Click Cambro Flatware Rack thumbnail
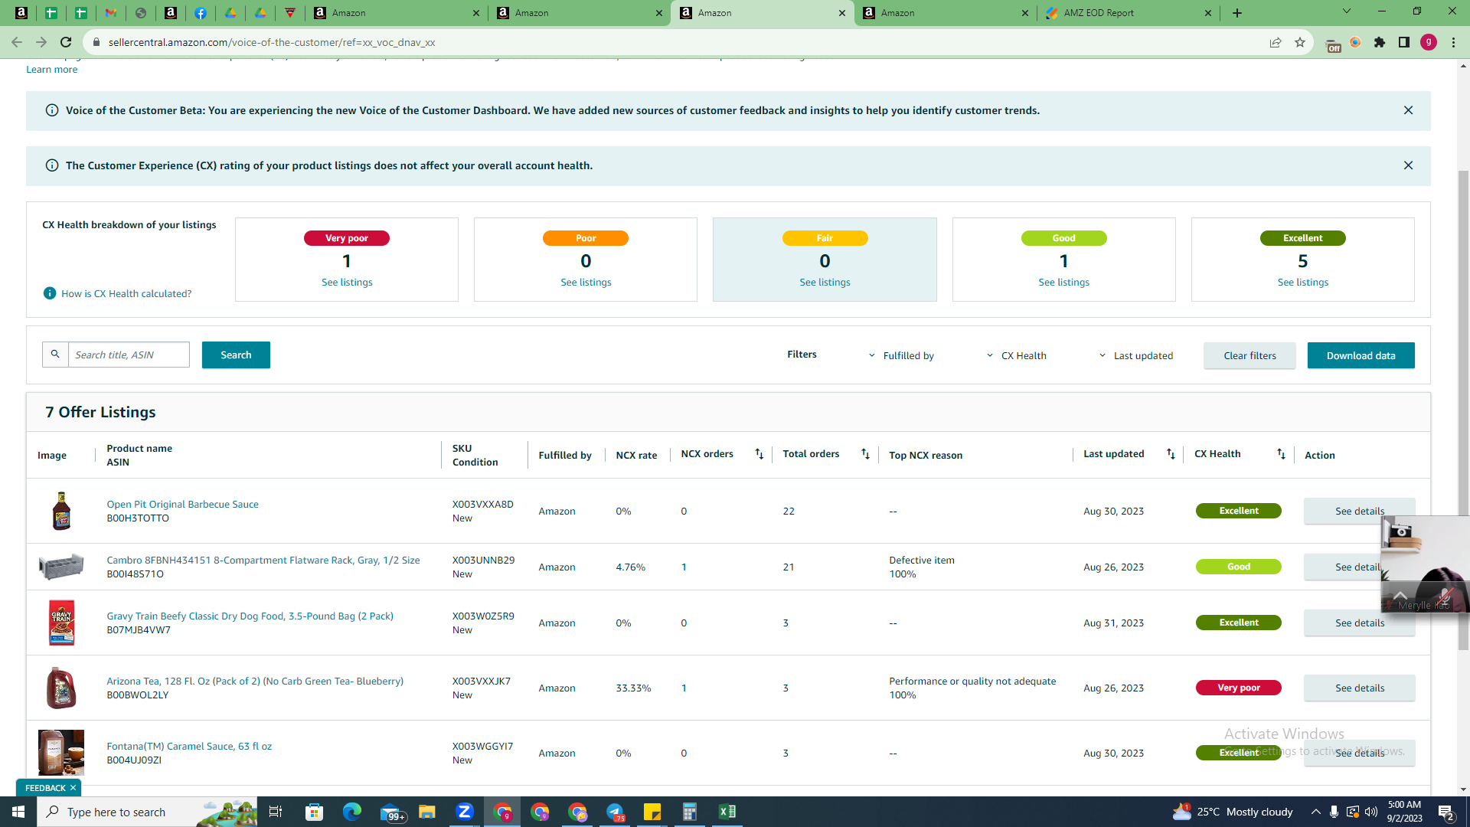The width and height of the screenshot is (1470, 827). [x=61, y=567]
